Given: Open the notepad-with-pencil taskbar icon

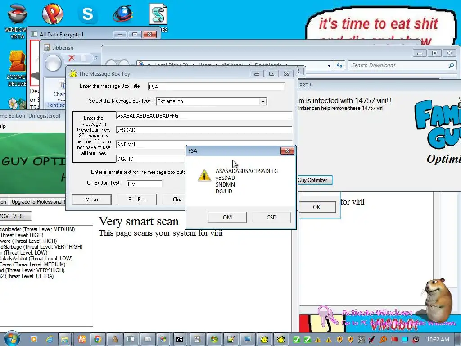Looking at the screenshot, I should coord(230,340).
